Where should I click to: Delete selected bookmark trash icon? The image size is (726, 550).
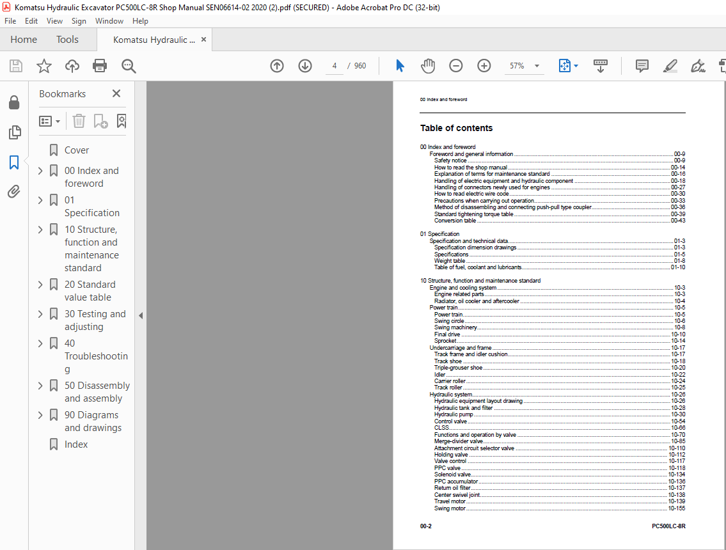[x=79, y=121]
